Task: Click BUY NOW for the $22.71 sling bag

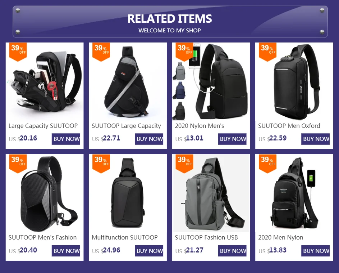Action: tap(149, 139)
